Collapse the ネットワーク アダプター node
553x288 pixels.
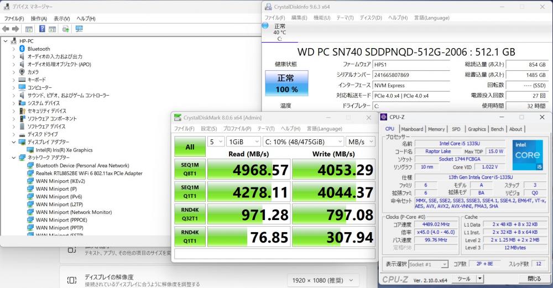coord(14,158)
